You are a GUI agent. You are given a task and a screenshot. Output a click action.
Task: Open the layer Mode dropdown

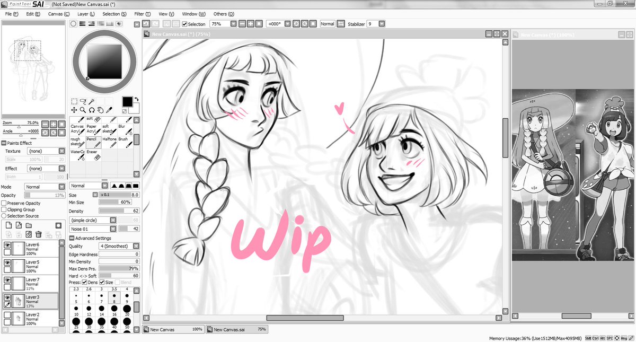(45, 187)
